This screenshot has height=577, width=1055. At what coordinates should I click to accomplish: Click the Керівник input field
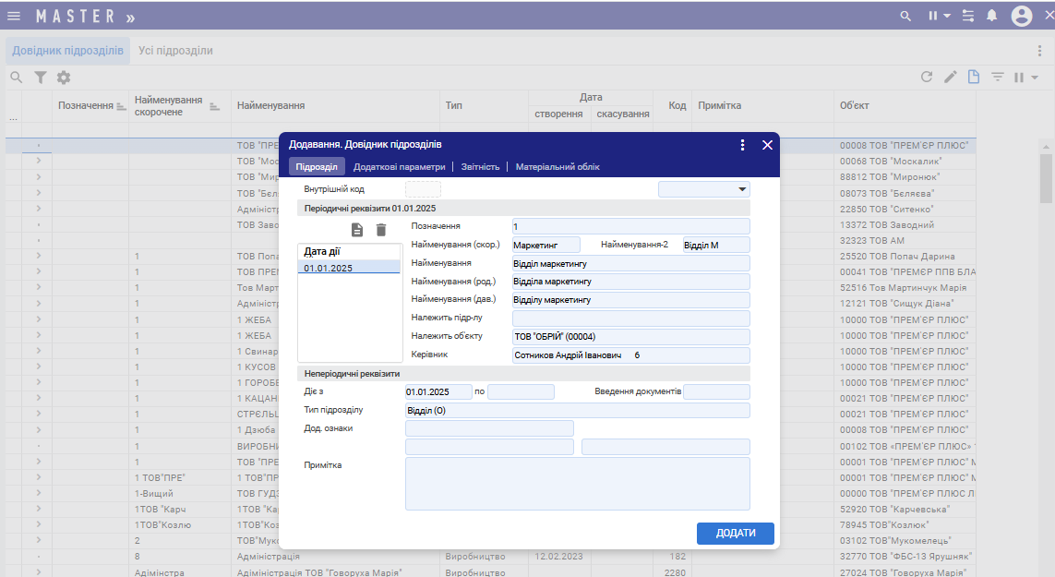pos(630,355)
